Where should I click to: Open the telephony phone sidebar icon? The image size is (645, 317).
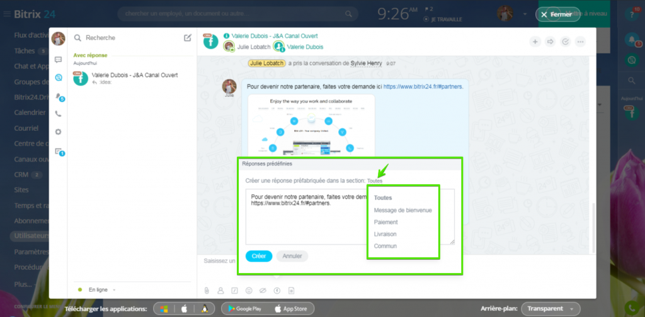pyautogui.click(x=58, y=114)
